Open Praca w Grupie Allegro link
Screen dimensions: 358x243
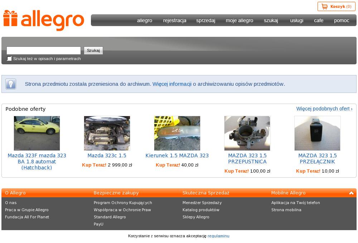(x=27, y=210)
